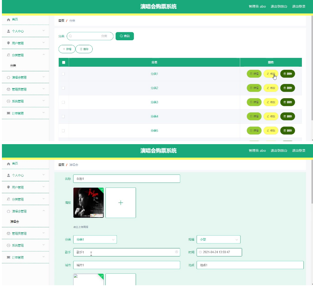Tick the checkbox for row 分类1

63,74
